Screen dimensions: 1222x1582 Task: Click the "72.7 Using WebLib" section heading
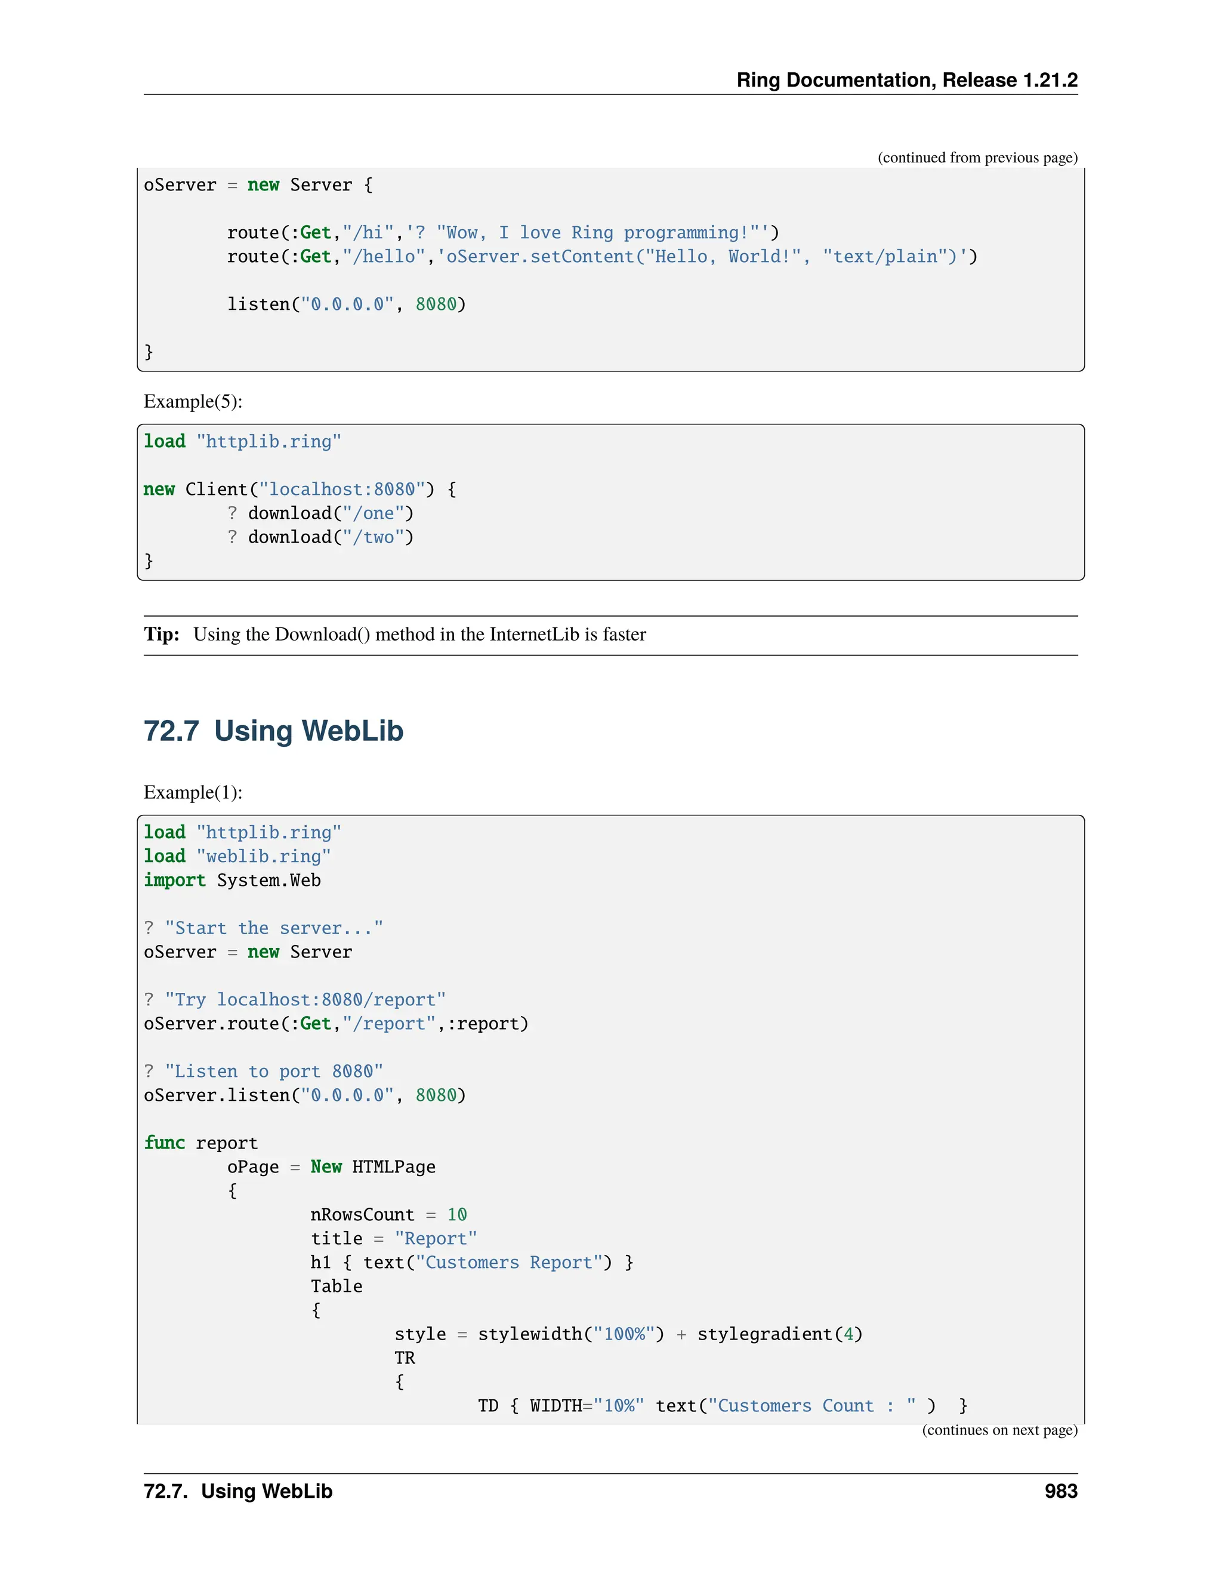(273, 731)
